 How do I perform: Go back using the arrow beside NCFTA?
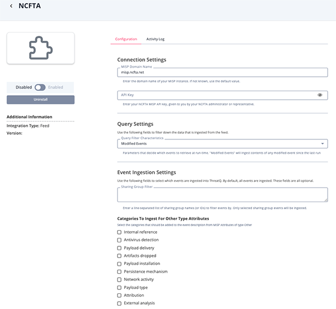(x=11, y=6)
